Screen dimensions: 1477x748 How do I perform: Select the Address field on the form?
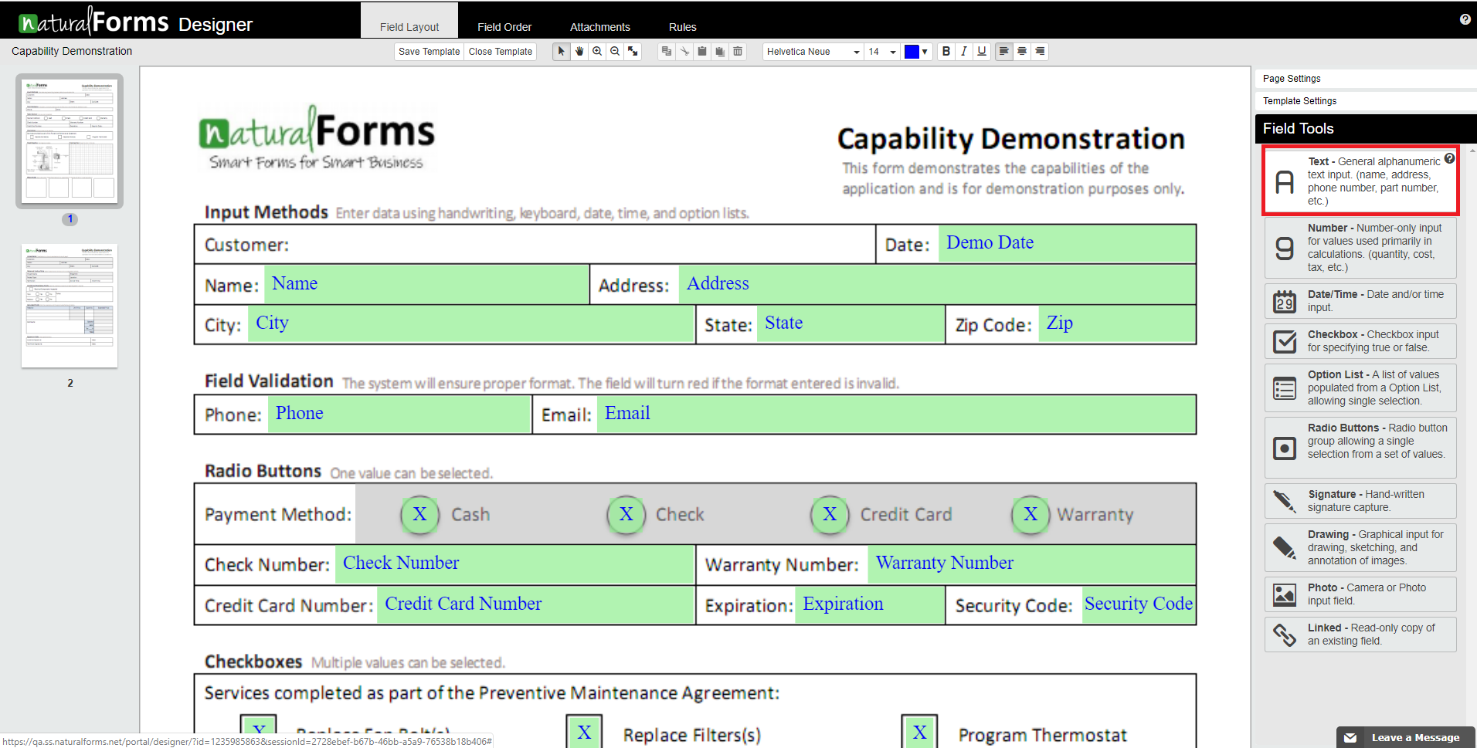point(937,284)
